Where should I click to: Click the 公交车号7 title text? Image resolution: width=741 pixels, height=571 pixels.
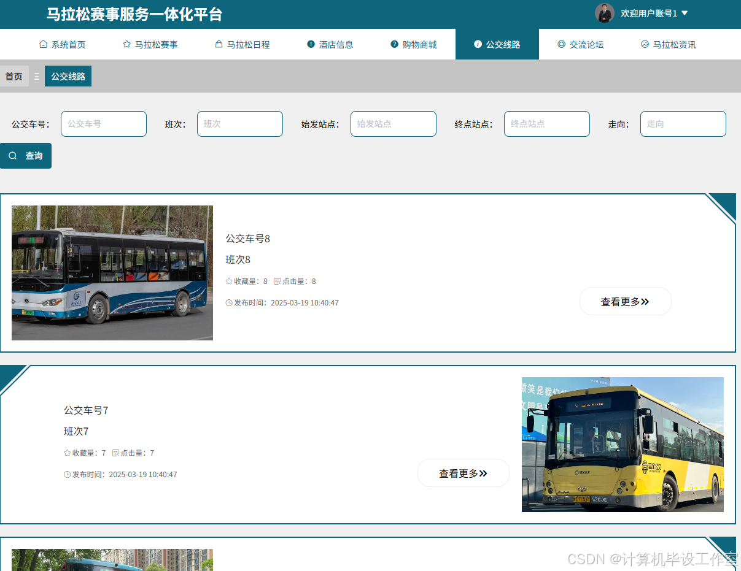pos(87,410)
